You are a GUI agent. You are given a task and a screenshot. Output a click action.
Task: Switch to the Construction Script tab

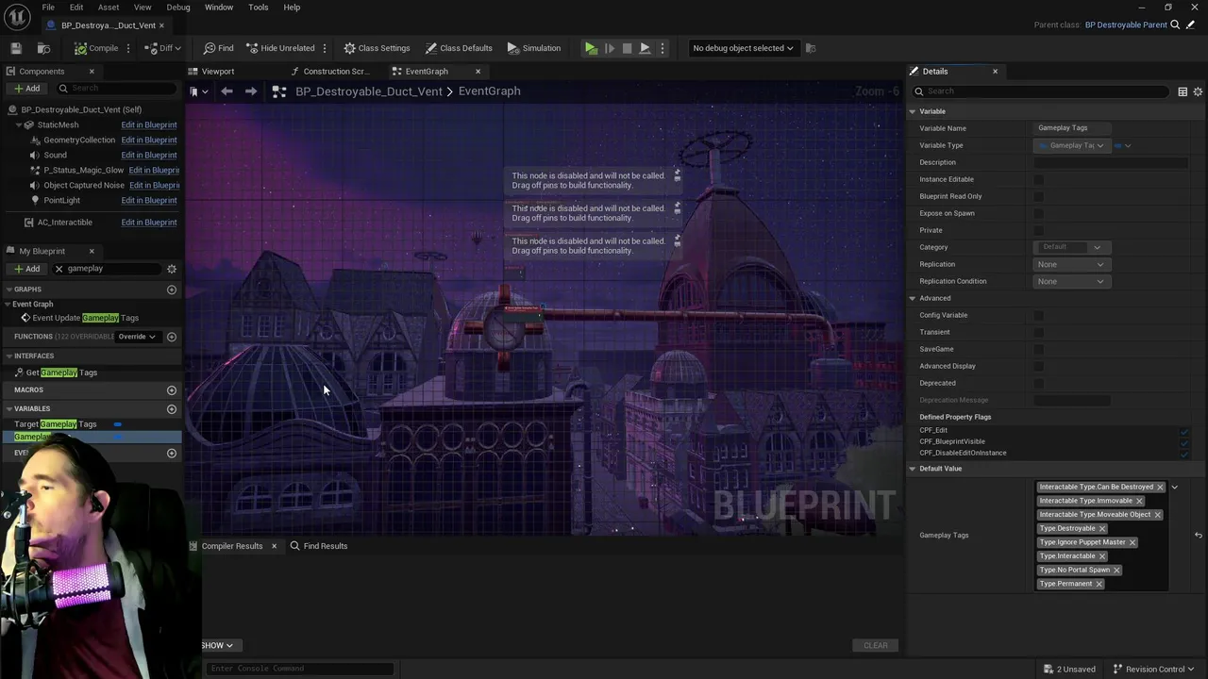(329, 72)
